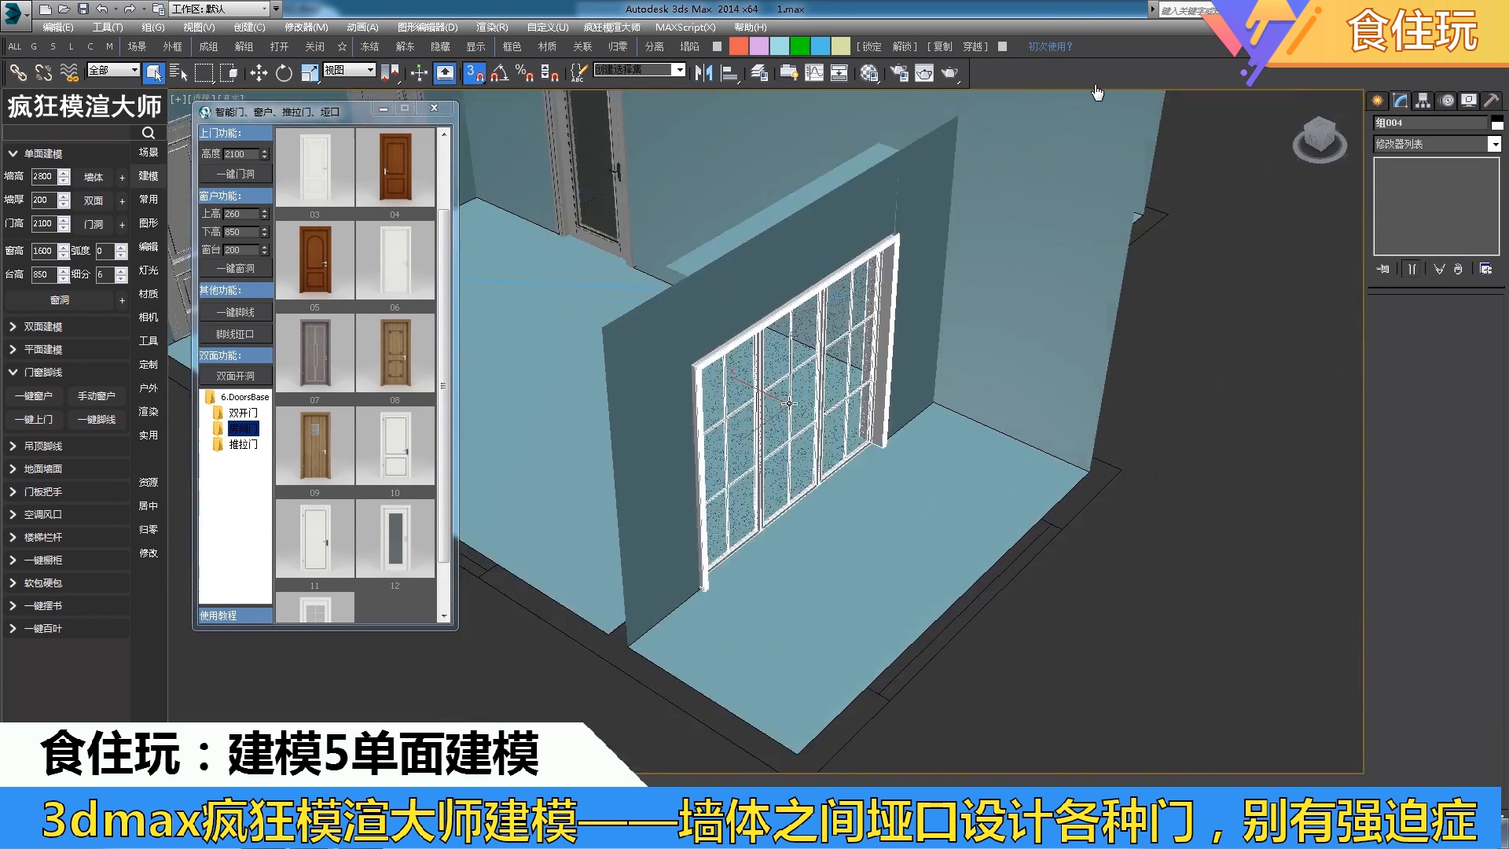The image size is (1509, 849).
Task: Toggle Angle Snap
Action: [x=499, y=72]
